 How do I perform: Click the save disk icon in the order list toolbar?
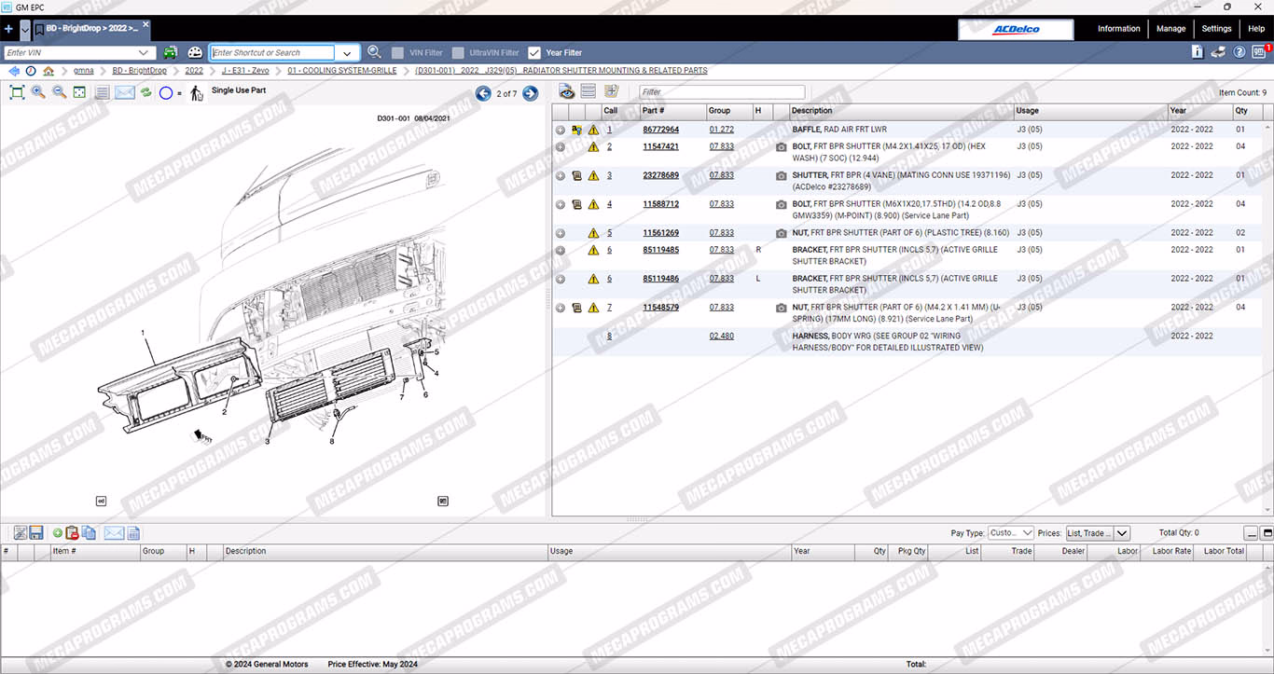(x=36, y=533)
